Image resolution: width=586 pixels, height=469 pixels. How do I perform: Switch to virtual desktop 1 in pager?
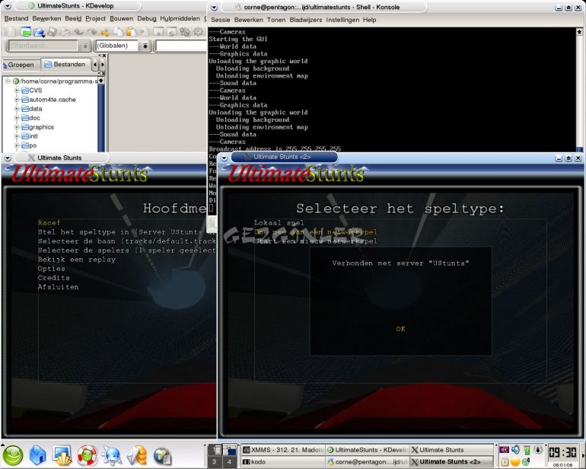[x=214, y=449]
